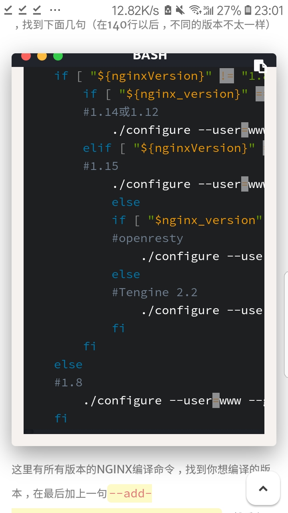Tap the battery icon in status bar
The height and width of the screenshot is (513, 288).
[x=248, y=10]
